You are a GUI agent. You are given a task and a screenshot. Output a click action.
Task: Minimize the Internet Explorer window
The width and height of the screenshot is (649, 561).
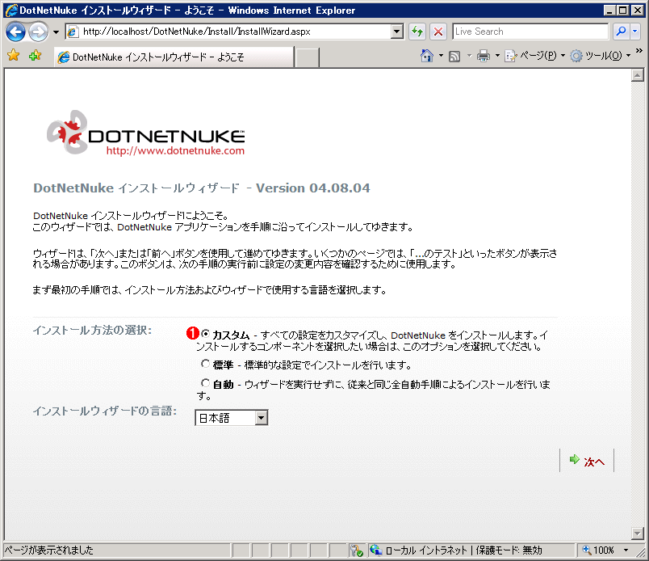609,10
